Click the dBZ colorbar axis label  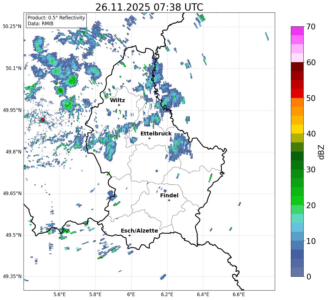click(x=321, y=152)
